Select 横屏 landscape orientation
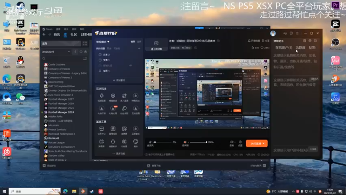Screen dimensions: 346x195 [133, 42]
